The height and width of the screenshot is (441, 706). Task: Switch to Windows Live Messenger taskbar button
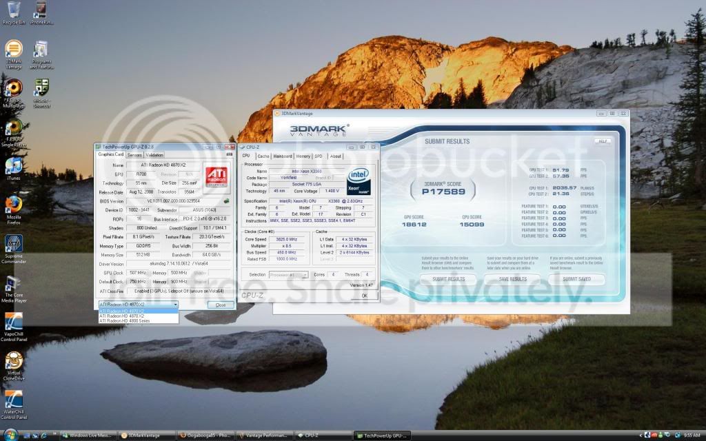[x=88, y=435]
